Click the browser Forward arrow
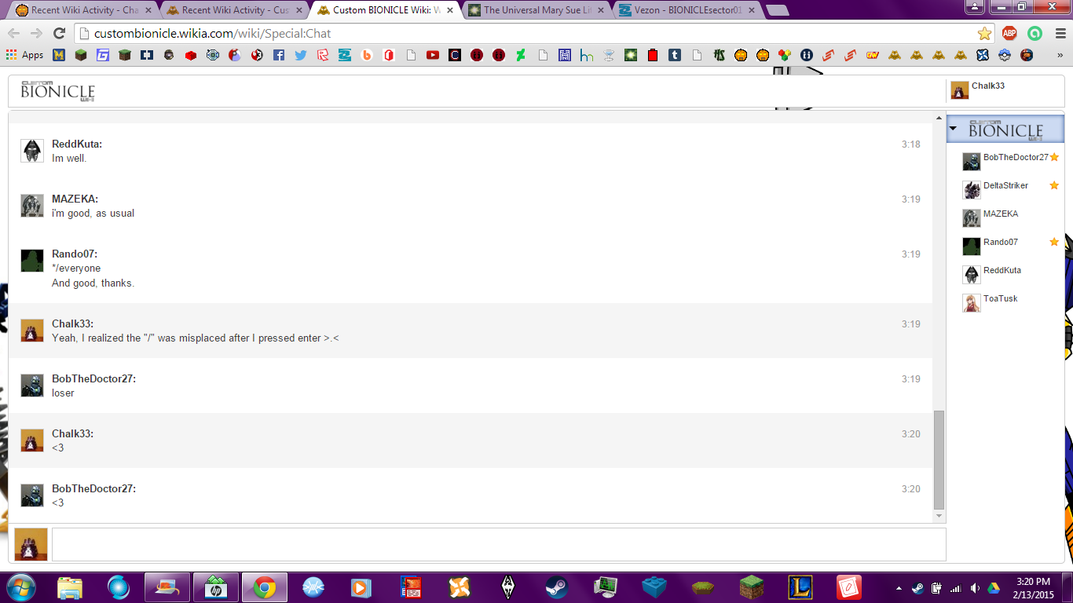This screenshot has width=1073, height=603. coord(36,33)
